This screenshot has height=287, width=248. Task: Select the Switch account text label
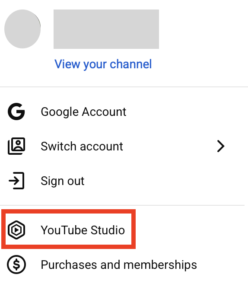(82, 147)
